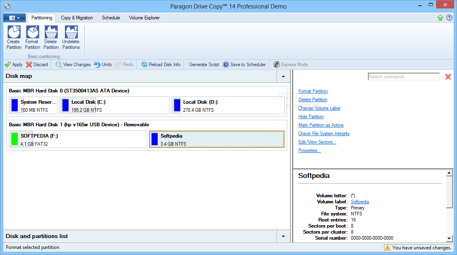Click the app logo in title bar

7,6
